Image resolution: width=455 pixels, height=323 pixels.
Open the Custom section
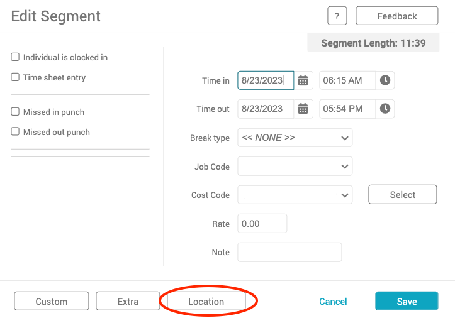(x=51, y=302)
